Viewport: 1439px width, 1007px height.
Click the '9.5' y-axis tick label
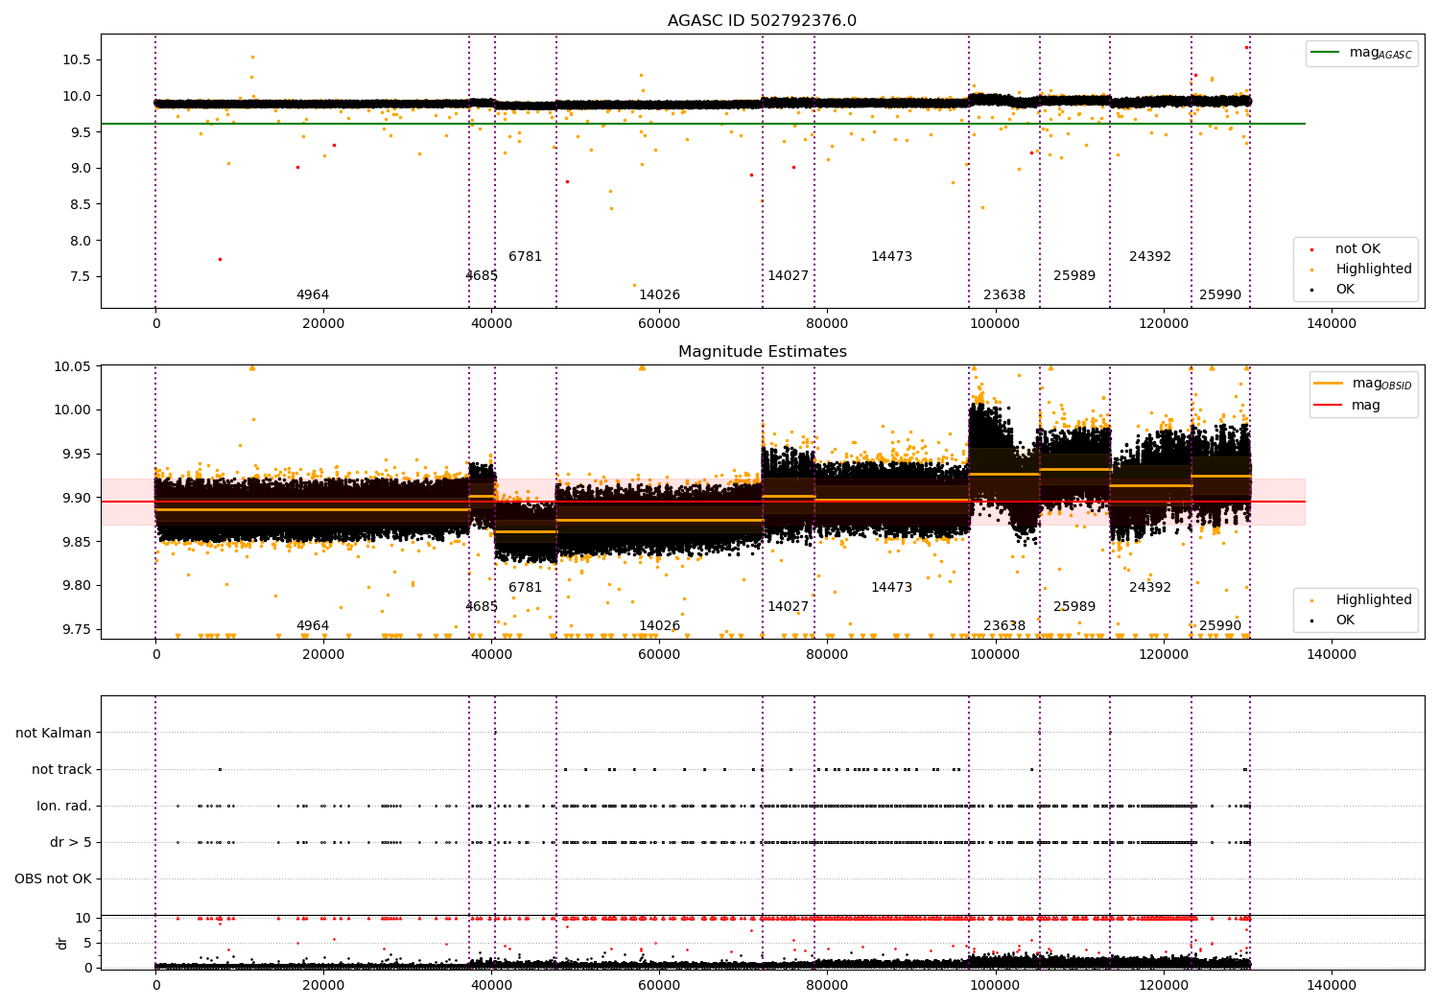point(80,132)
